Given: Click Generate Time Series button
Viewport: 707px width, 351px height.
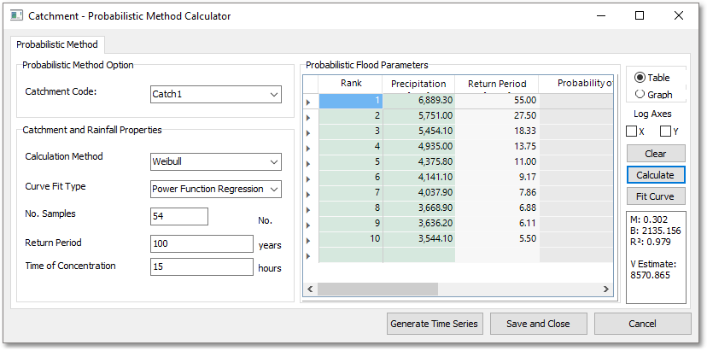Looking at the screenshot, I should pyautogui.click(x=435, y=324).
